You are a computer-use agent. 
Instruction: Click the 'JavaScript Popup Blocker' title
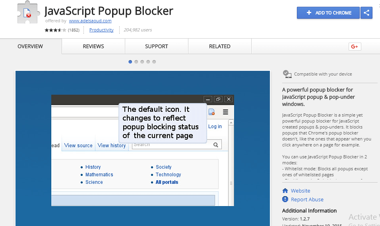[109, 11]
